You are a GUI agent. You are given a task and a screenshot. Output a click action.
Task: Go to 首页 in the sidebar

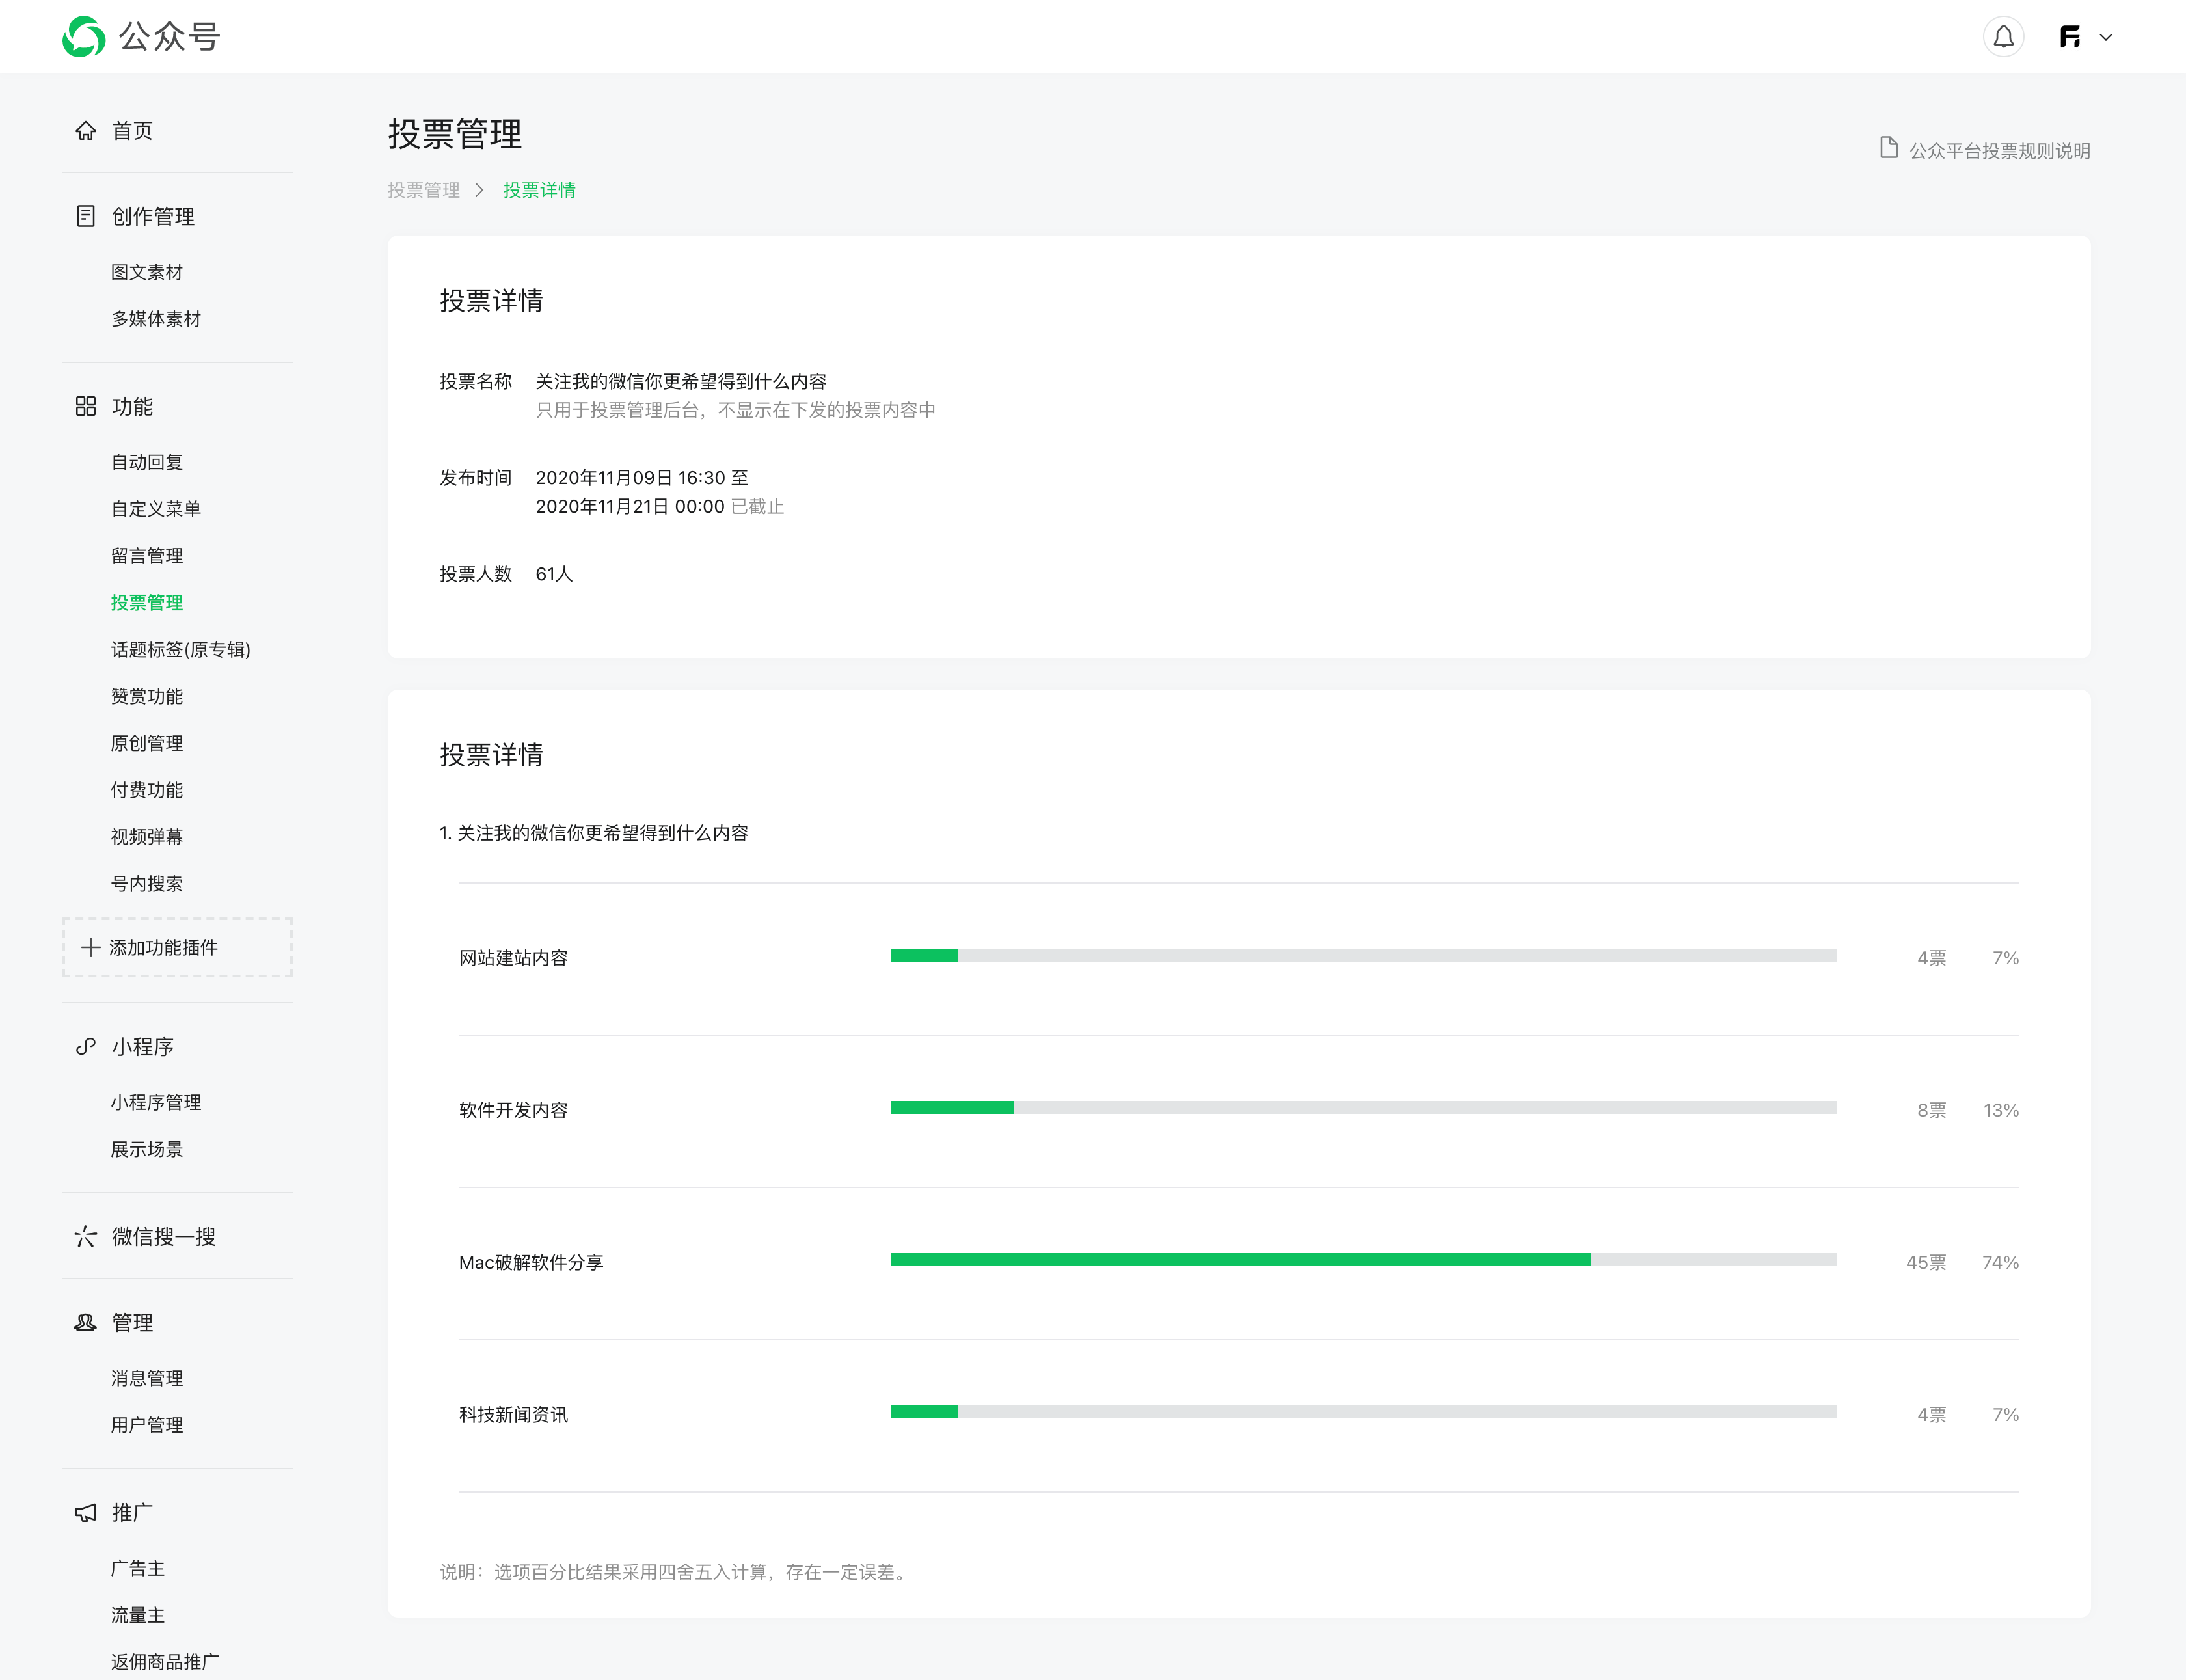point(132,131)
